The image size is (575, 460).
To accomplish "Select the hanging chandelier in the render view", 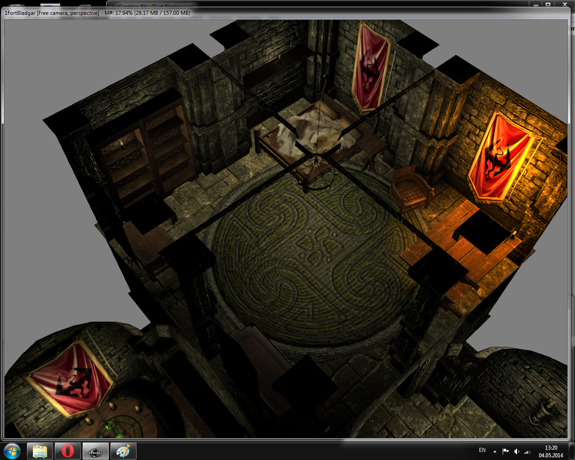I will coord(317,173).
